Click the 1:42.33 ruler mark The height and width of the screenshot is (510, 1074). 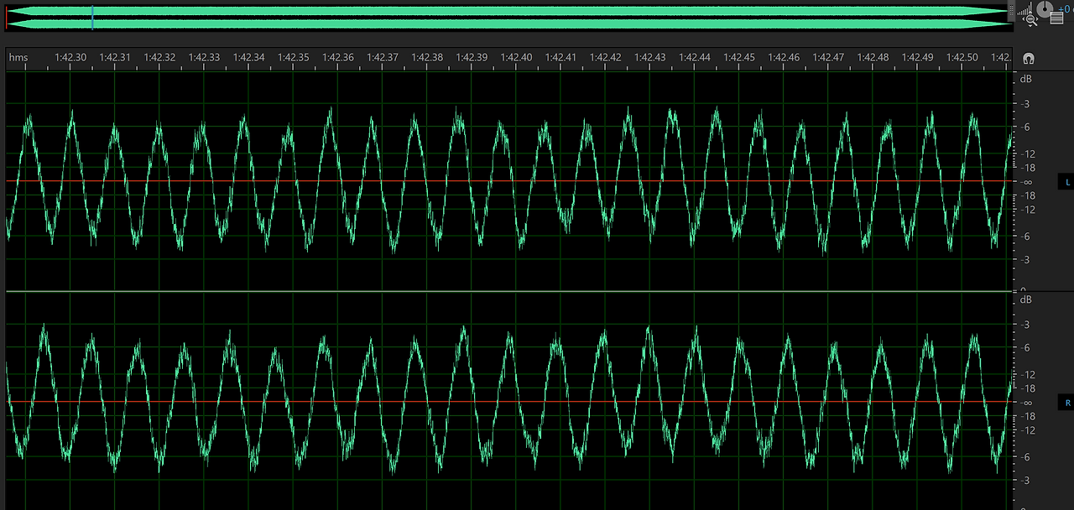click(x=204, y=58)
